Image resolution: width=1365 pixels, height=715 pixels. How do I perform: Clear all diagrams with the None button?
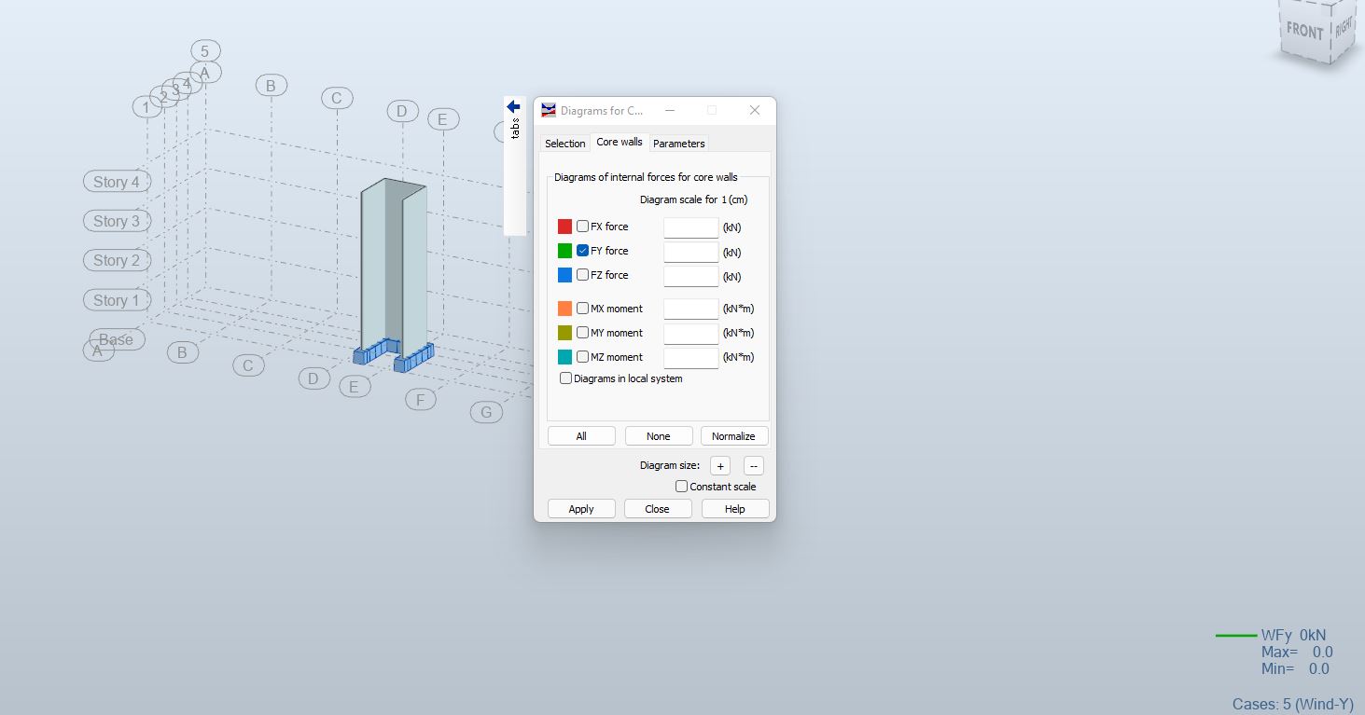[658, 435]
